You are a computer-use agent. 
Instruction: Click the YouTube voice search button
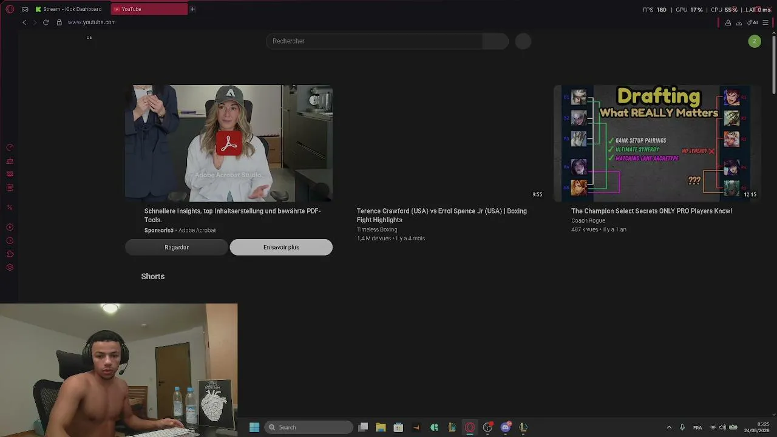(x=523, y=41)
